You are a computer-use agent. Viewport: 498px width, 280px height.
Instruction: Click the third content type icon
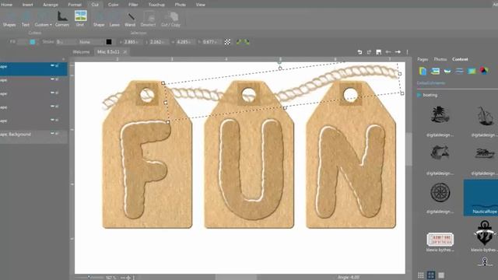click(447, 71)
